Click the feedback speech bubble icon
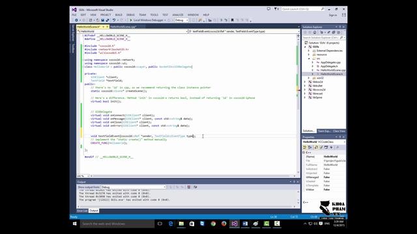This screenshot has height=234, width=417. click(x=268, y=9)
